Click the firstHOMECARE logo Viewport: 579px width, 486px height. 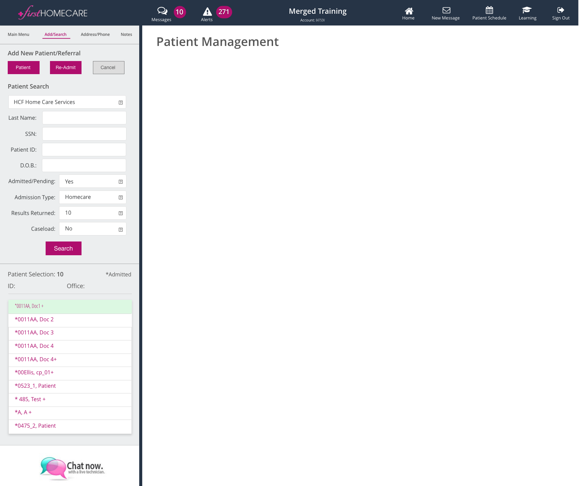(53, 13)
